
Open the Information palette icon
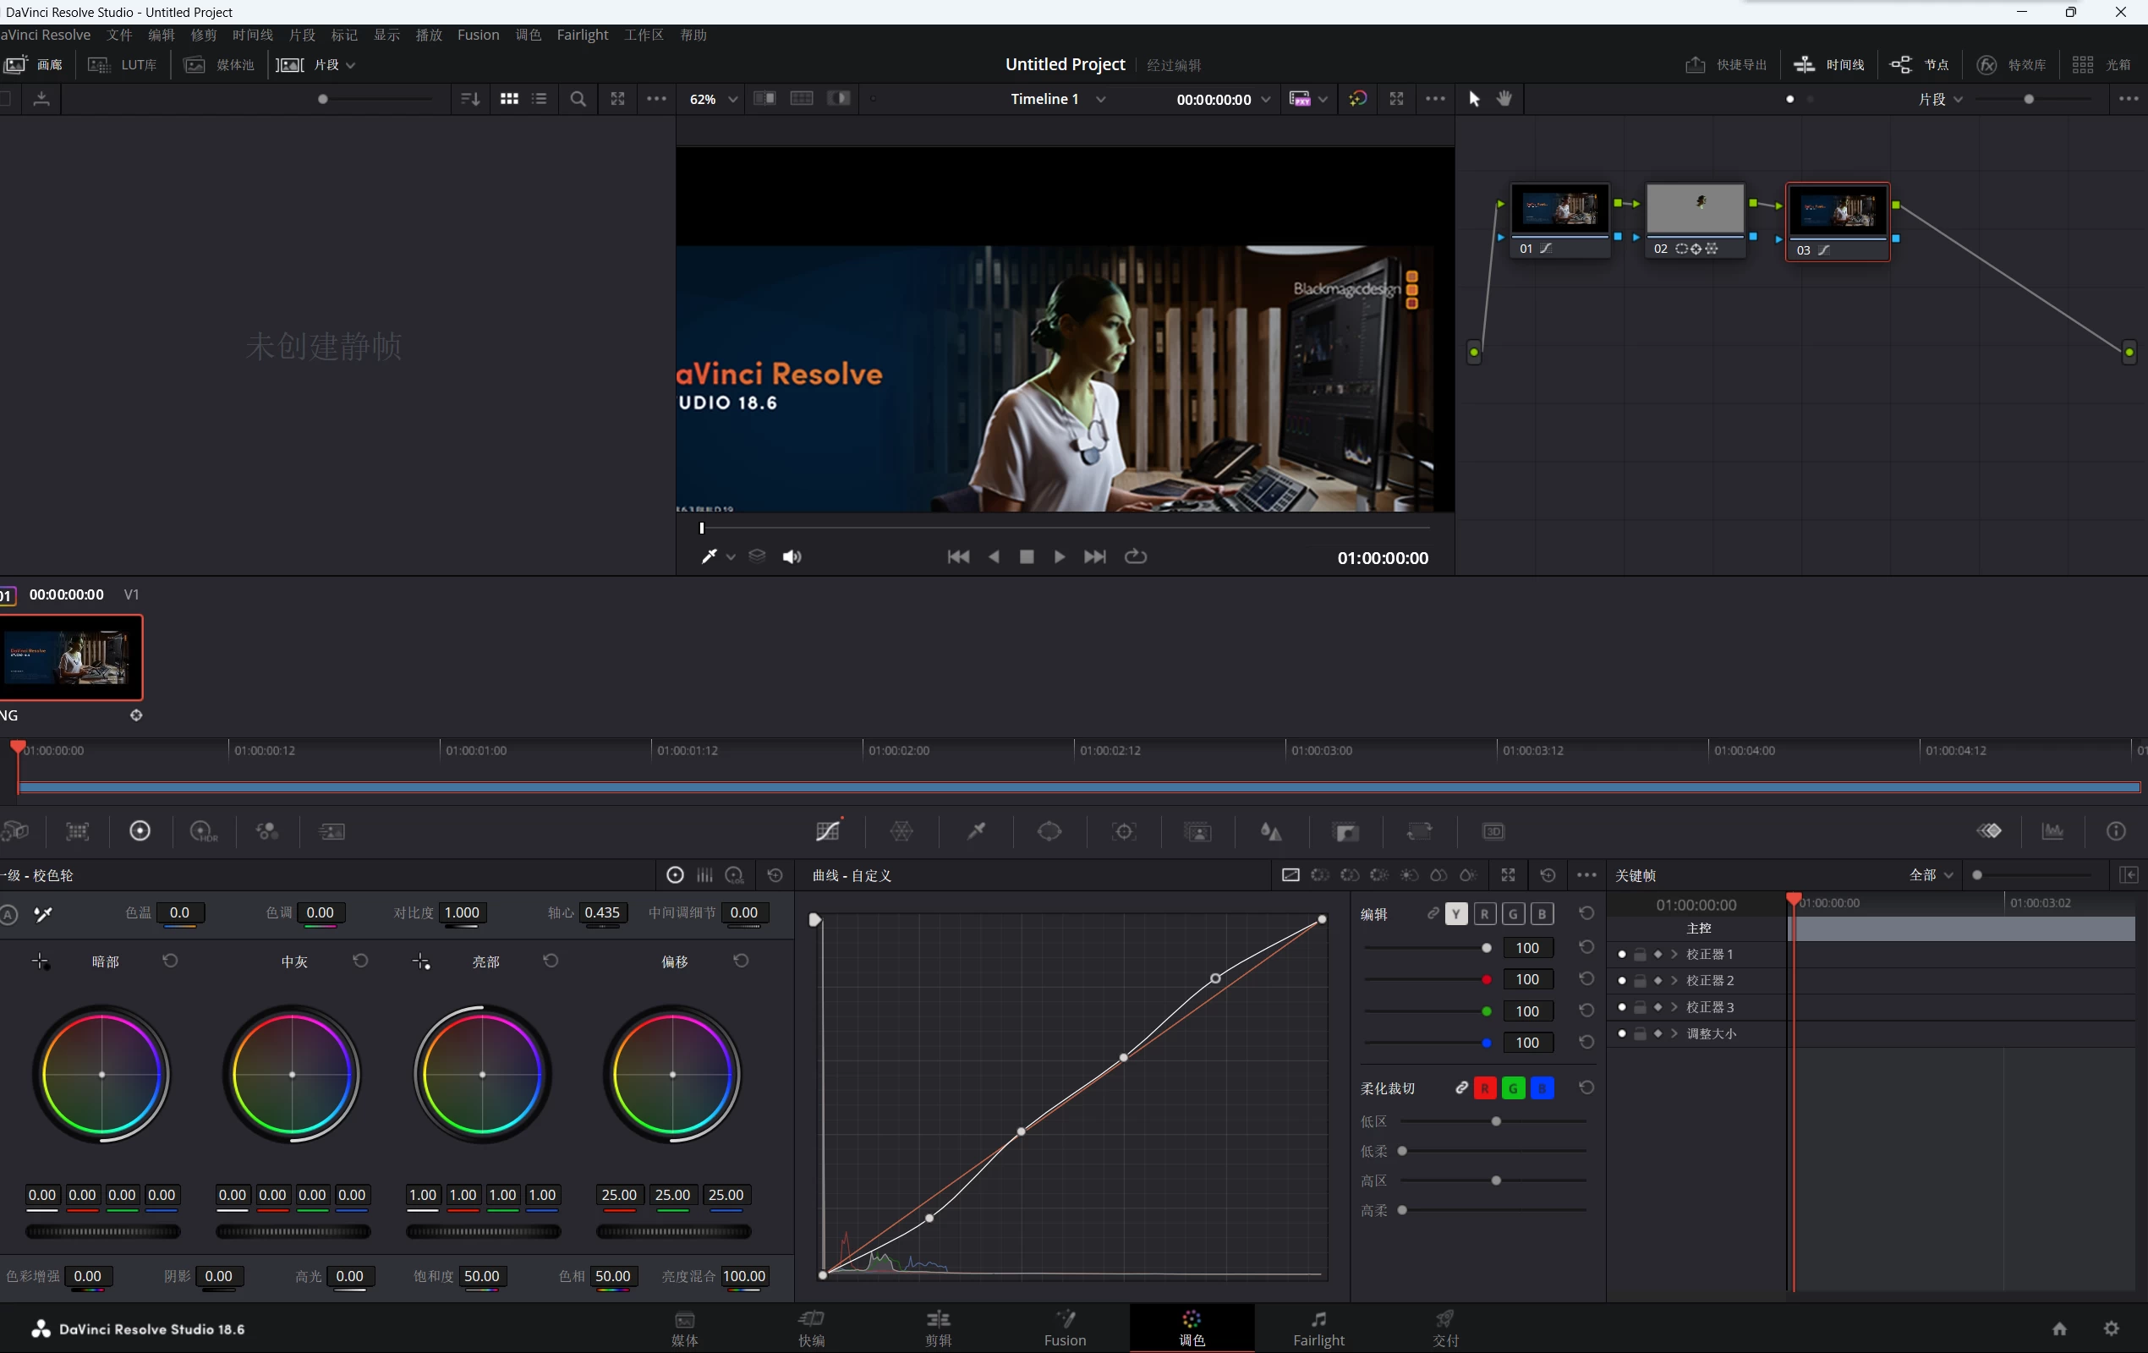click(x=2116, y=831)
